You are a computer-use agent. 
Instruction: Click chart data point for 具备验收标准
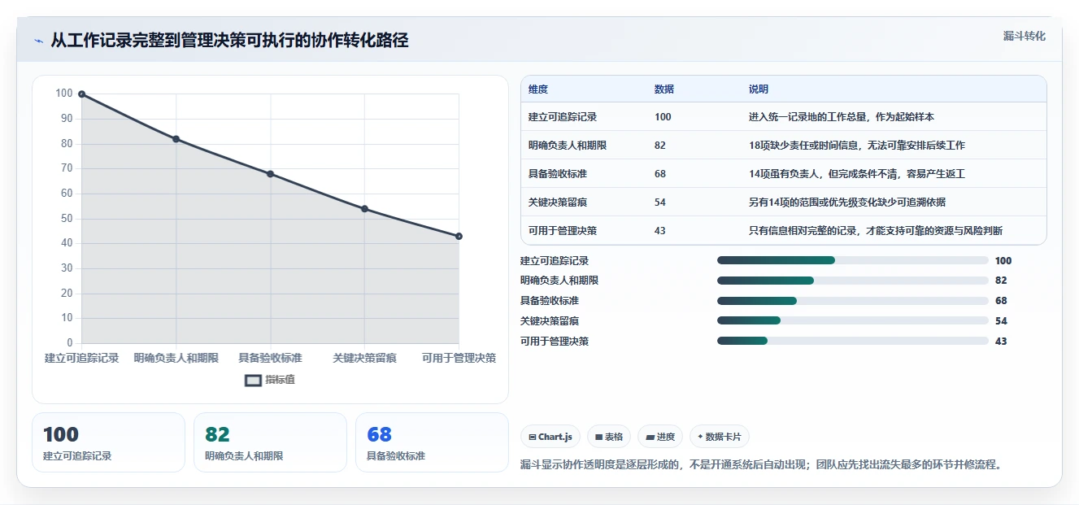(270, 174)
